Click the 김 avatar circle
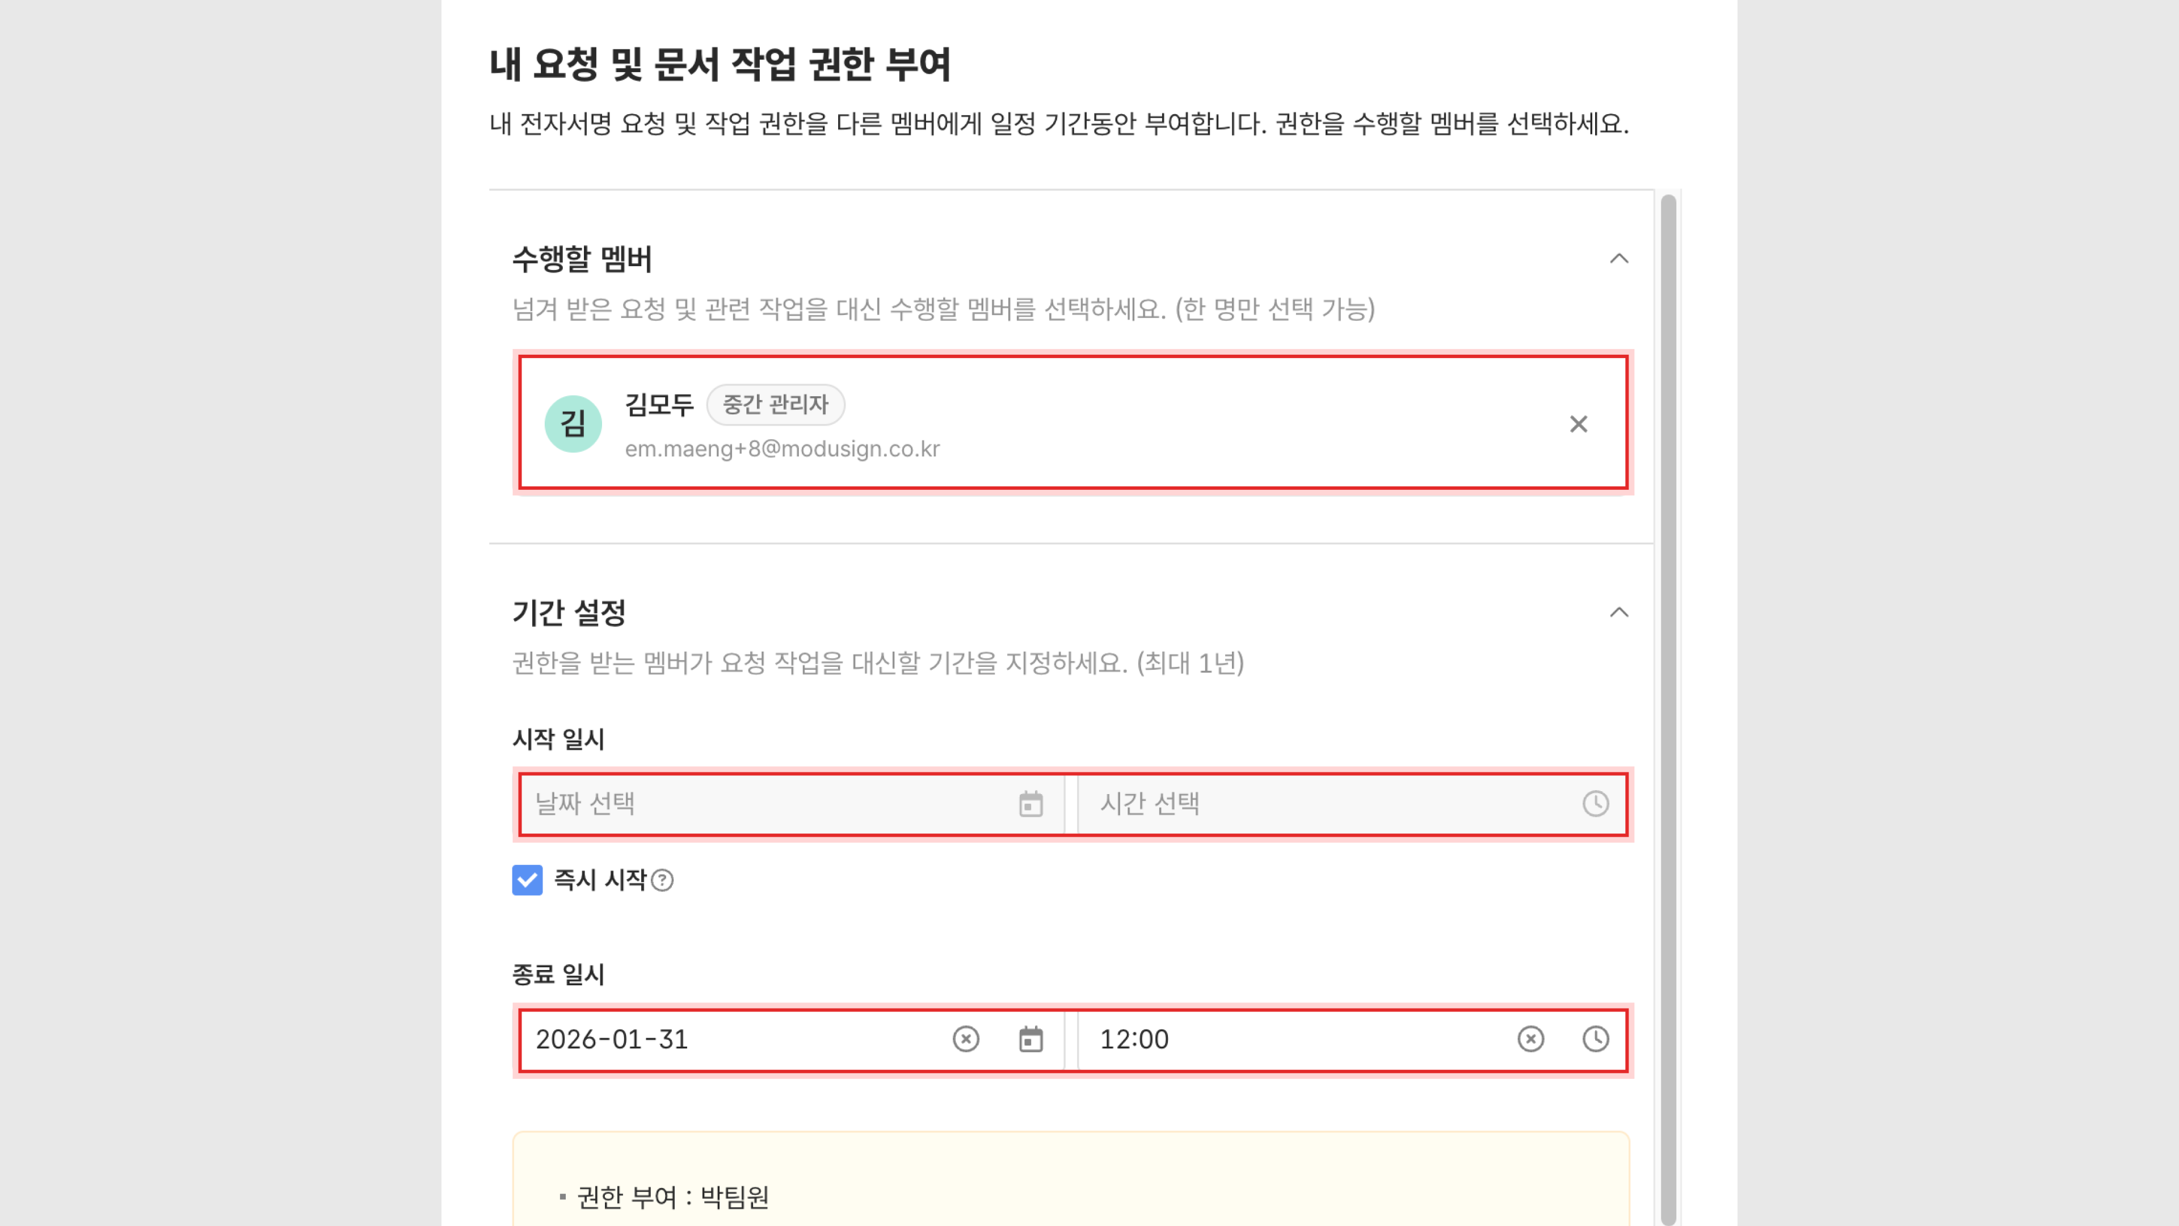Screen dimensions: 2179x1226 (573, 424)
